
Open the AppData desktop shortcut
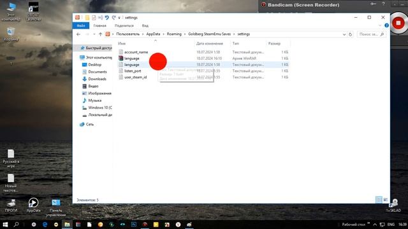click(x=33, y=205)
